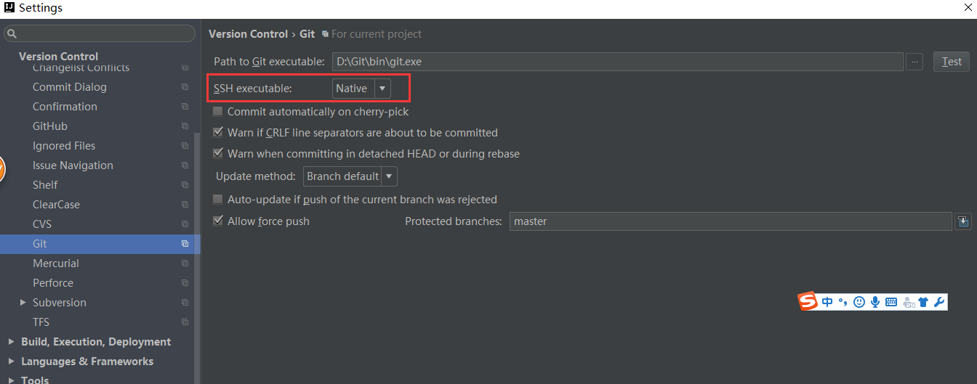Image resolution: width=977 pixels, height=384 pixels.
Task: Click the magnifier icon in the search box
Action: click(x=12, y=33)
